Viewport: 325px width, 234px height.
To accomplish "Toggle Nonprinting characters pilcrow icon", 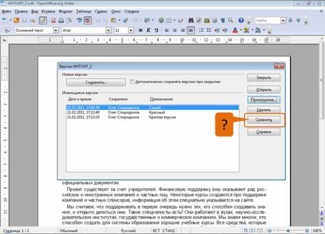I will (x=223, y=20).
